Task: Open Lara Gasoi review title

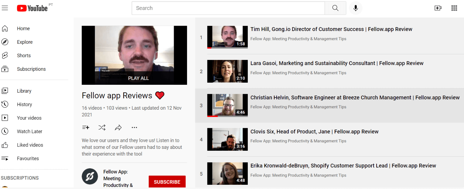Action: point(337,63)
